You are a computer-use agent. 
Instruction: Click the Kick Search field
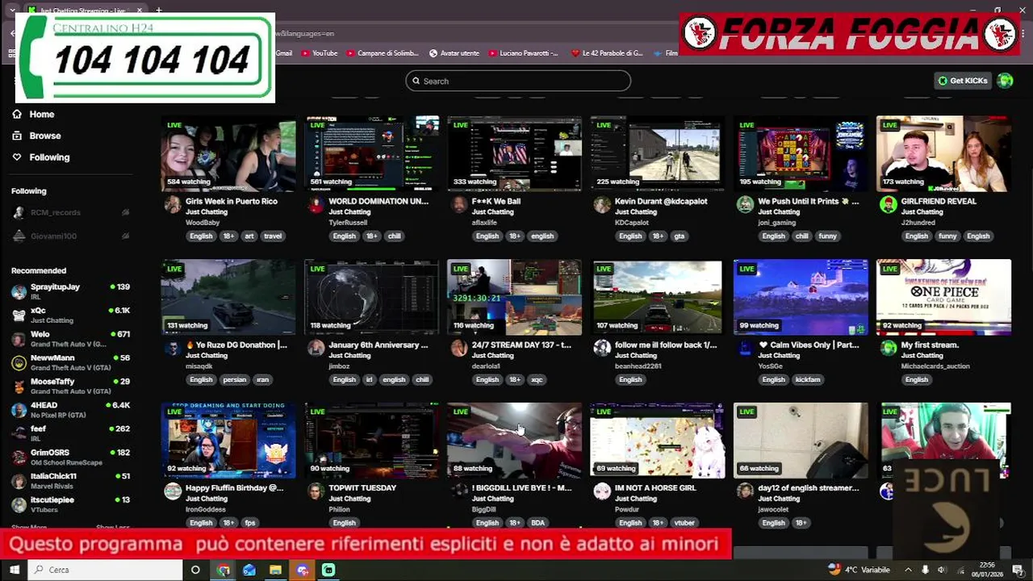[518, 81]
